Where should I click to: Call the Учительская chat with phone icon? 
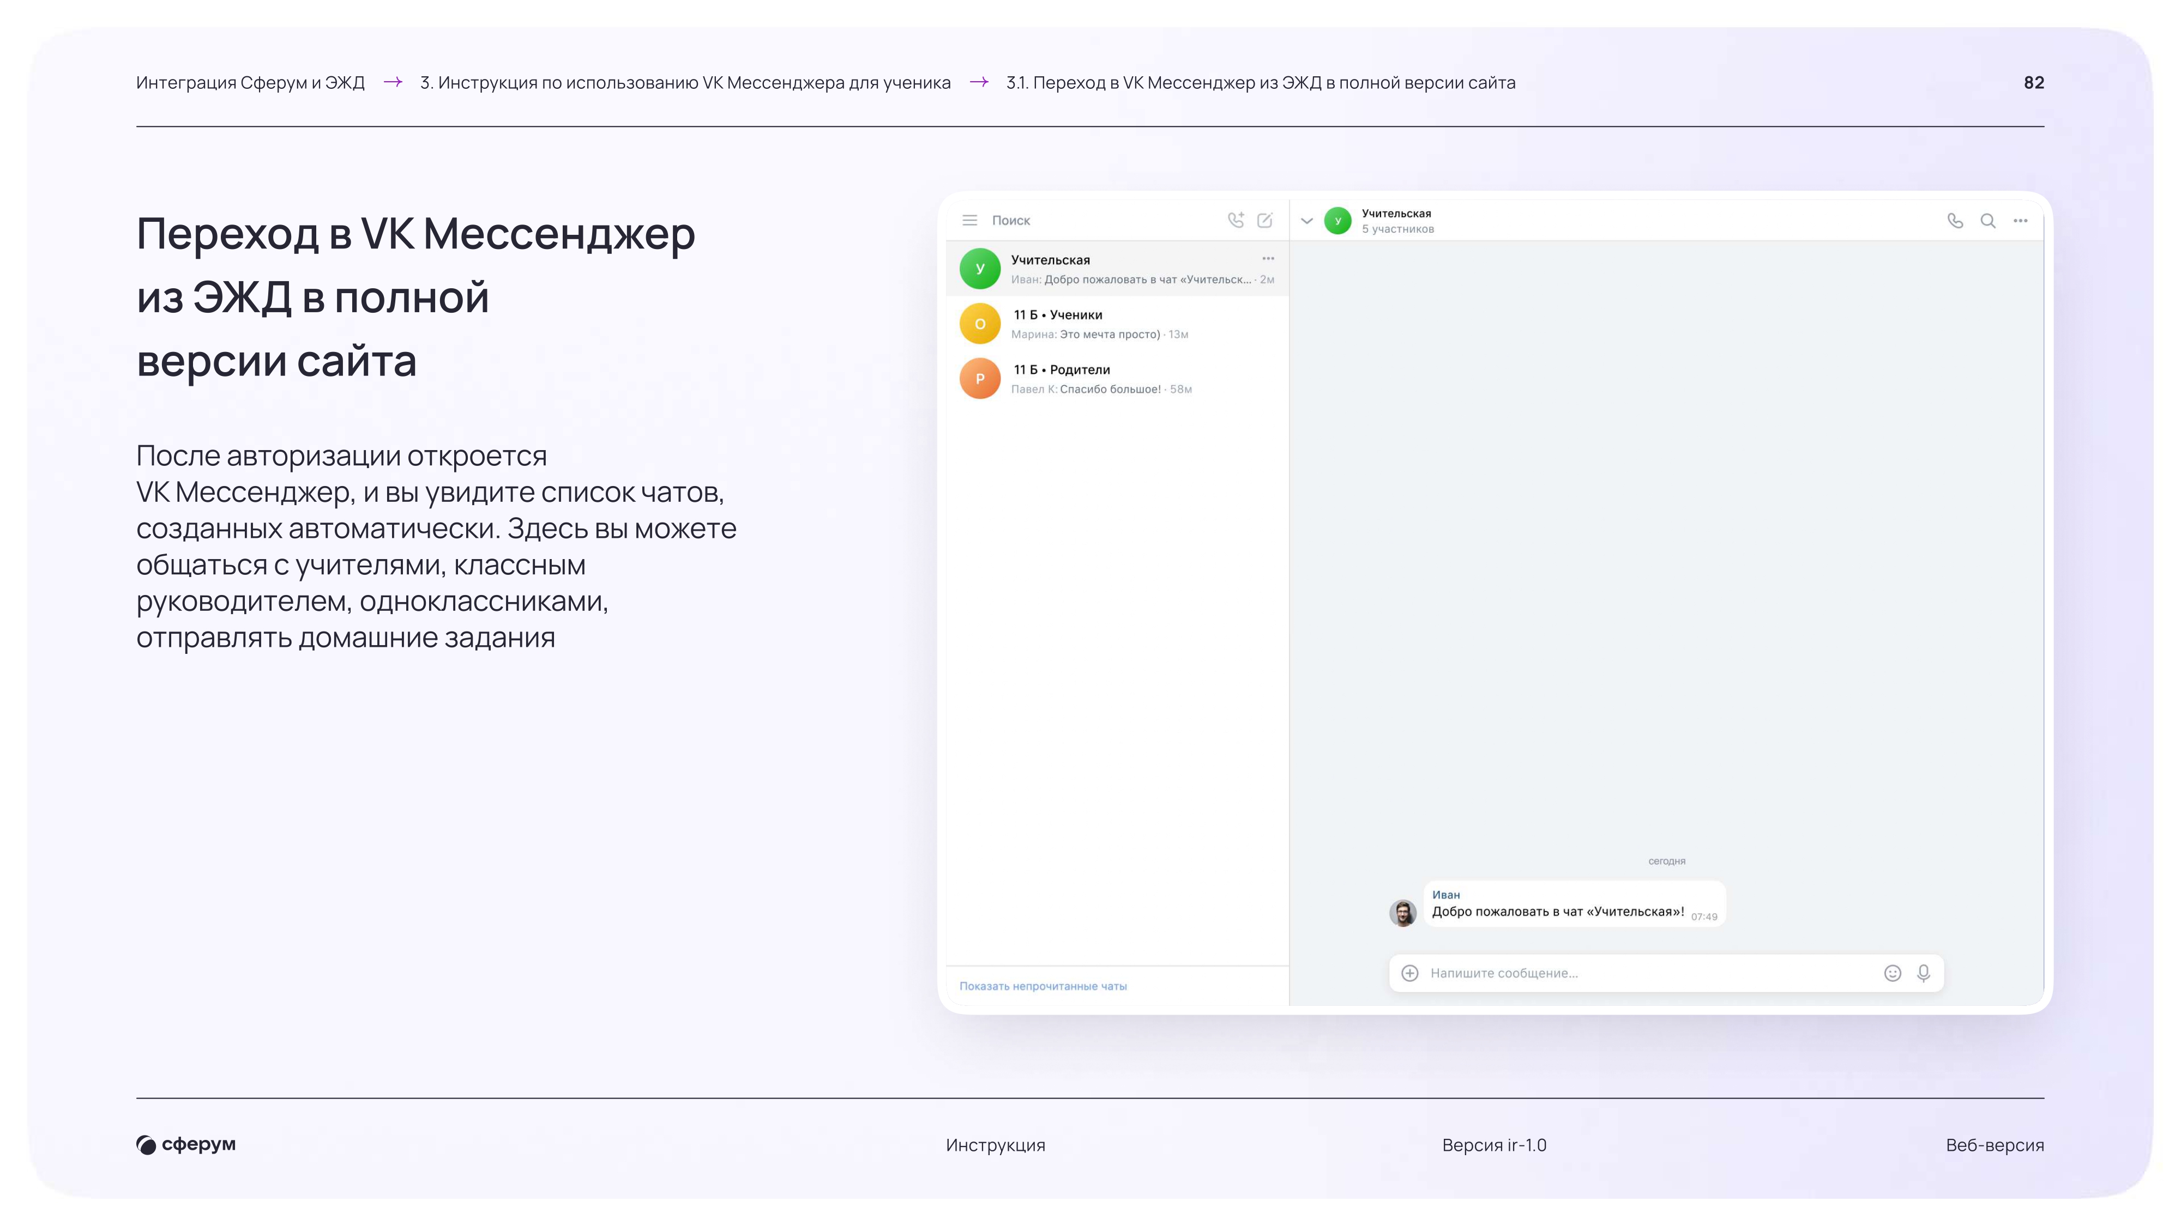[x=1955, y=221]
